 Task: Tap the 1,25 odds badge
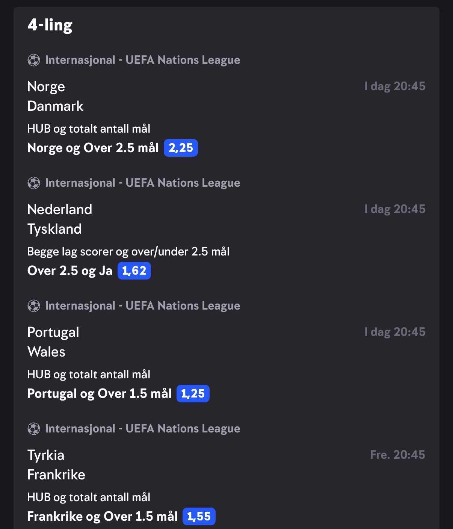tap(193, 393)
